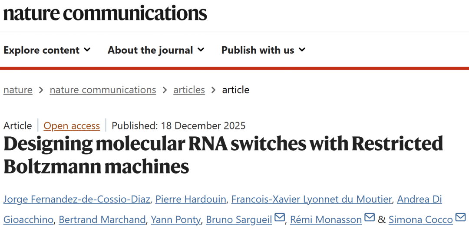Open the About the journal dropdown
This screenshot has width=469, height=235.
click(156, 50)
